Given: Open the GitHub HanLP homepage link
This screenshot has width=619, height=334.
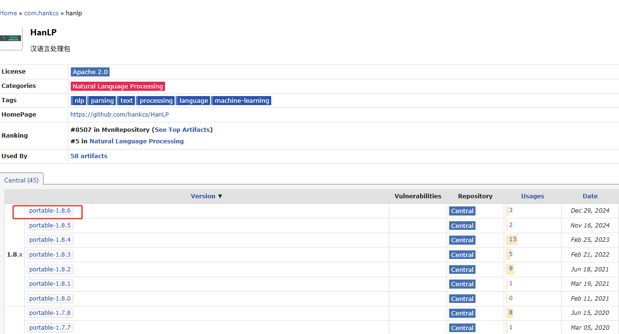Looking at the screenshot, I should tap(120, 115).
